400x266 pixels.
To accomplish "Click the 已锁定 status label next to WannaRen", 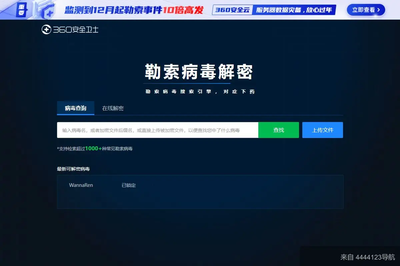I will tap(128, 185).
